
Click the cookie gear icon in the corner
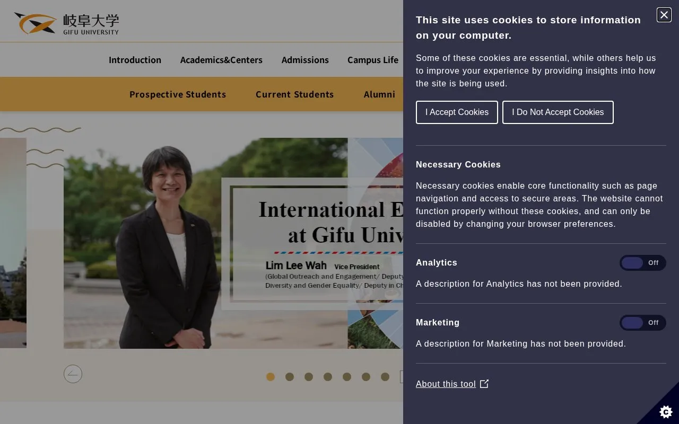pyautogui.click(x=666, y=411)
